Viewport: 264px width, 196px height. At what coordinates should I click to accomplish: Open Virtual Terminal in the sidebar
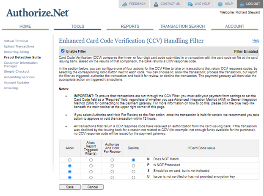point(16,41)
